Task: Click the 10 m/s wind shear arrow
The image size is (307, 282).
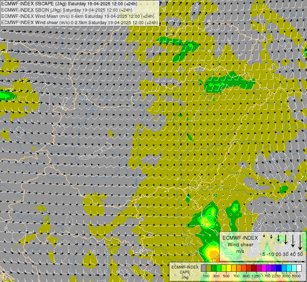Action: pyautogui.click(x=271, y=236)
